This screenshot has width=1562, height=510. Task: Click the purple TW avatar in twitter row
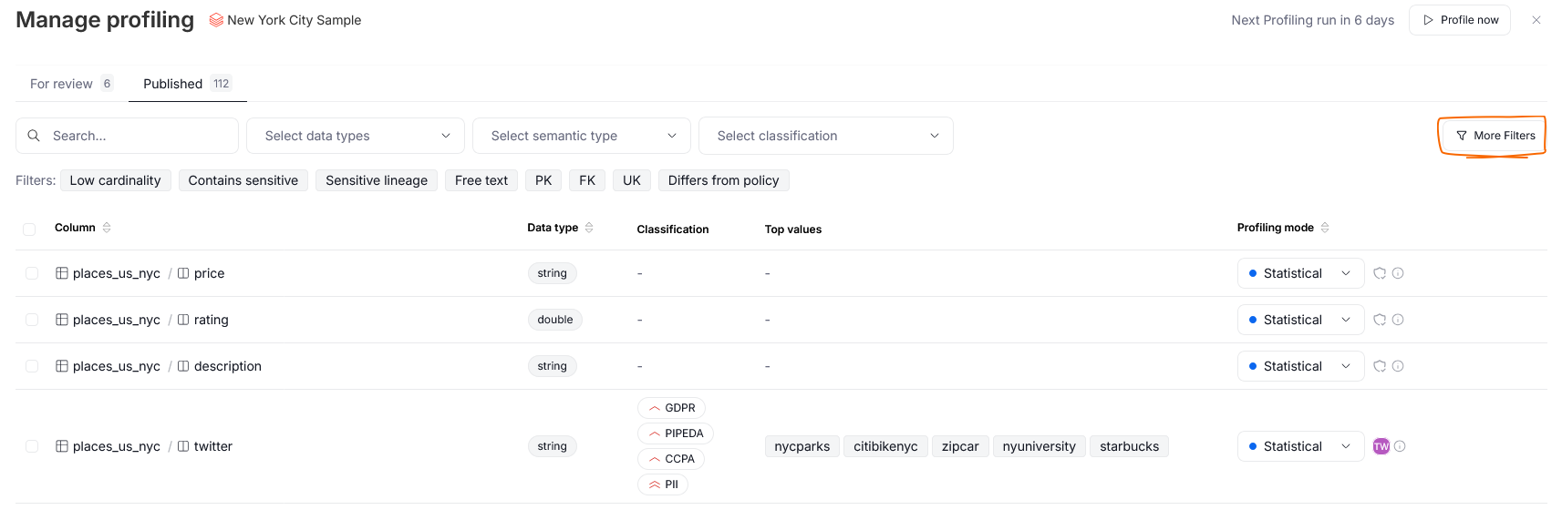1381,446
